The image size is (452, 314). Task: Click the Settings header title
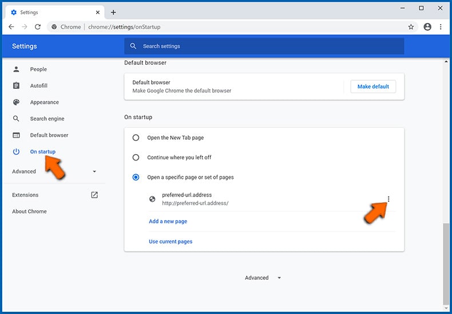click(x=25, y=46)
